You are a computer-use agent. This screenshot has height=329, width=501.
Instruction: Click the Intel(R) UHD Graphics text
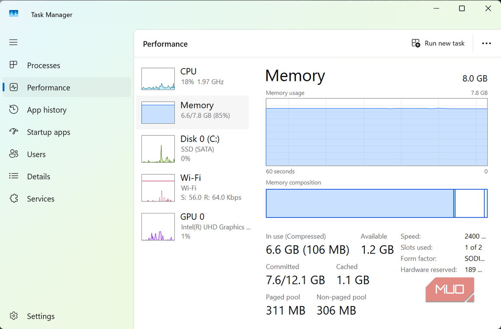click(x=216, y=227)
